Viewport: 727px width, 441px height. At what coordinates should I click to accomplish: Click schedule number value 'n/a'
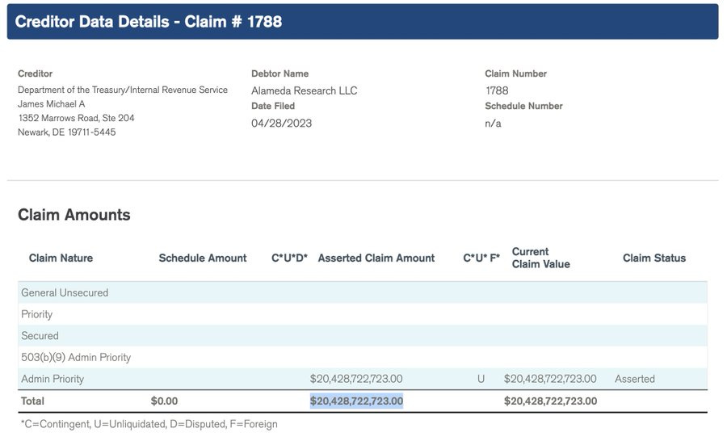coord(493,124)
